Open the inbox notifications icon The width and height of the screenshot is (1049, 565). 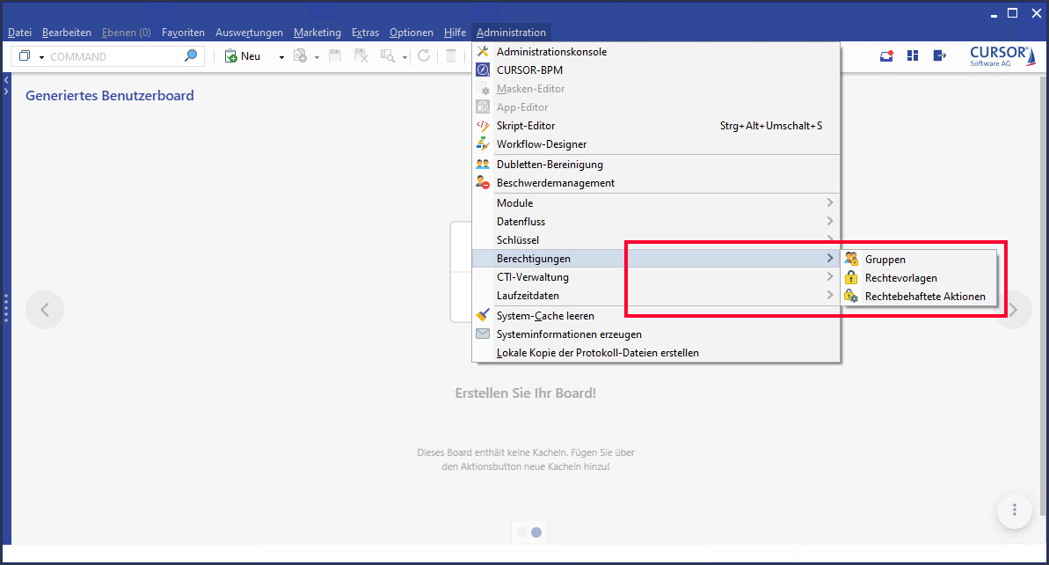point(886,56)
